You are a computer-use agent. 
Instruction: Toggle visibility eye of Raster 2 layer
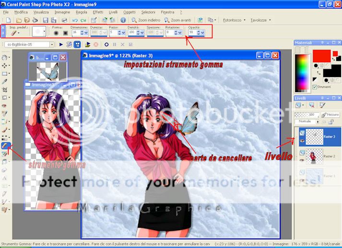302,160
